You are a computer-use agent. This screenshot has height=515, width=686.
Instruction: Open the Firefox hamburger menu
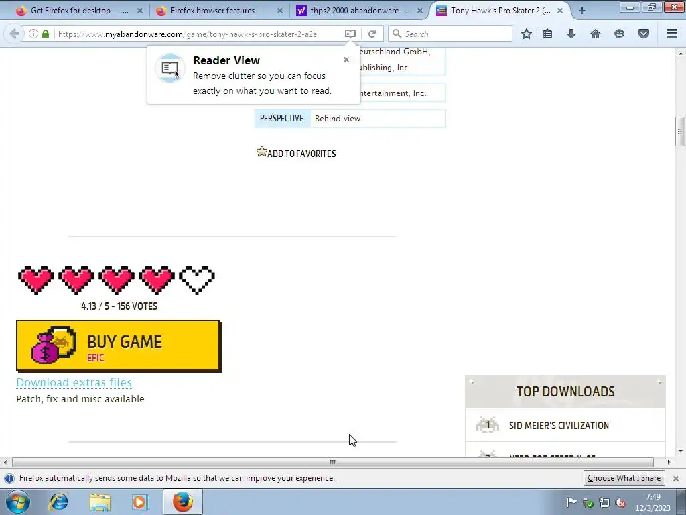click(672, 34)
